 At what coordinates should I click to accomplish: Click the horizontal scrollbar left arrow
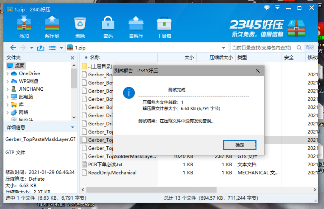click(x=83, y=190)
